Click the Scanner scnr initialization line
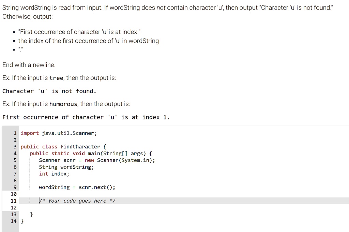This screenshot has width=349, height=232. pos(97,160)
